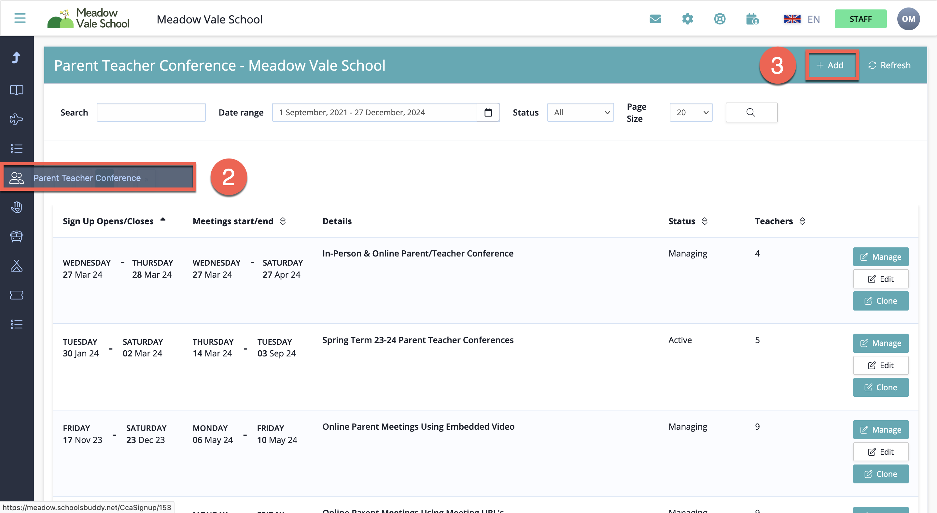Click into the Search text field
Screen dimensions: 937x513
151,112
